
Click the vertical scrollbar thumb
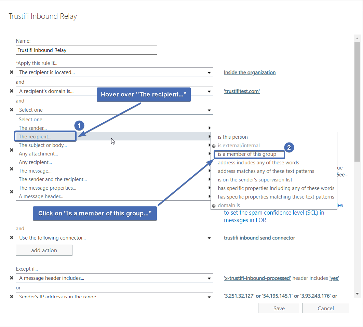[357, 101]
